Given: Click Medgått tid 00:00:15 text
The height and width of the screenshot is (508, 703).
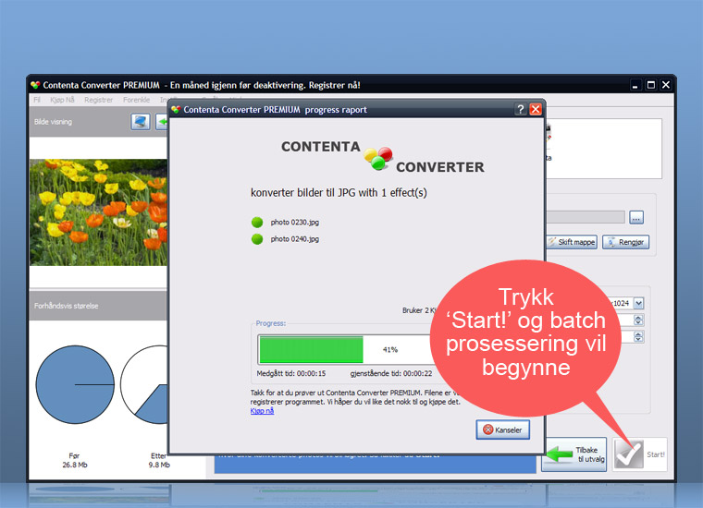Looking at the screenshot, I should point(291,373).
